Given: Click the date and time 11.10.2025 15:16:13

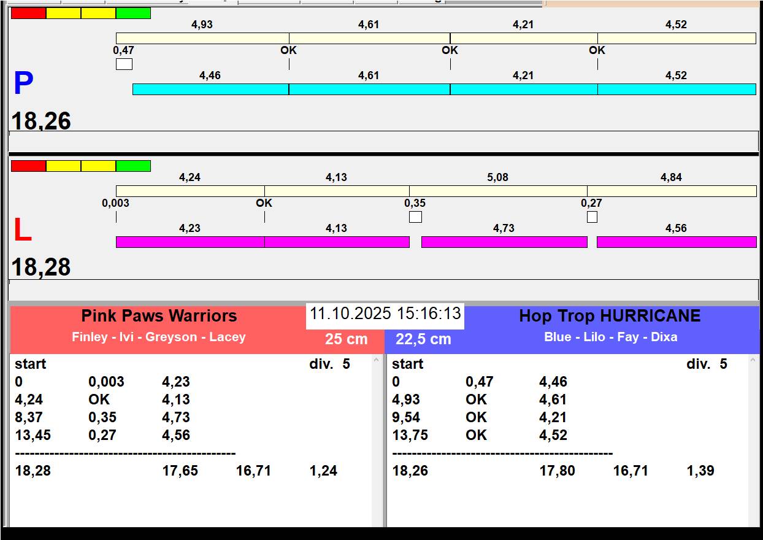Looking at the screenshot, I should pyautogui.click(x=385, y=314).
